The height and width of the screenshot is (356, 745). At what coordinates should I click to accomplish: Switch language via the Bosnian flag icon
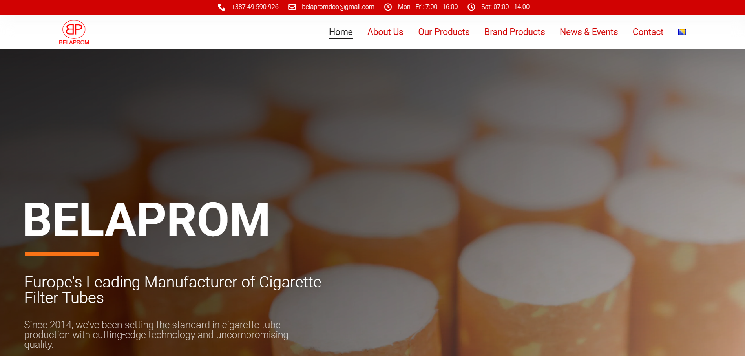pyautogui.click(x=682, y=32)
